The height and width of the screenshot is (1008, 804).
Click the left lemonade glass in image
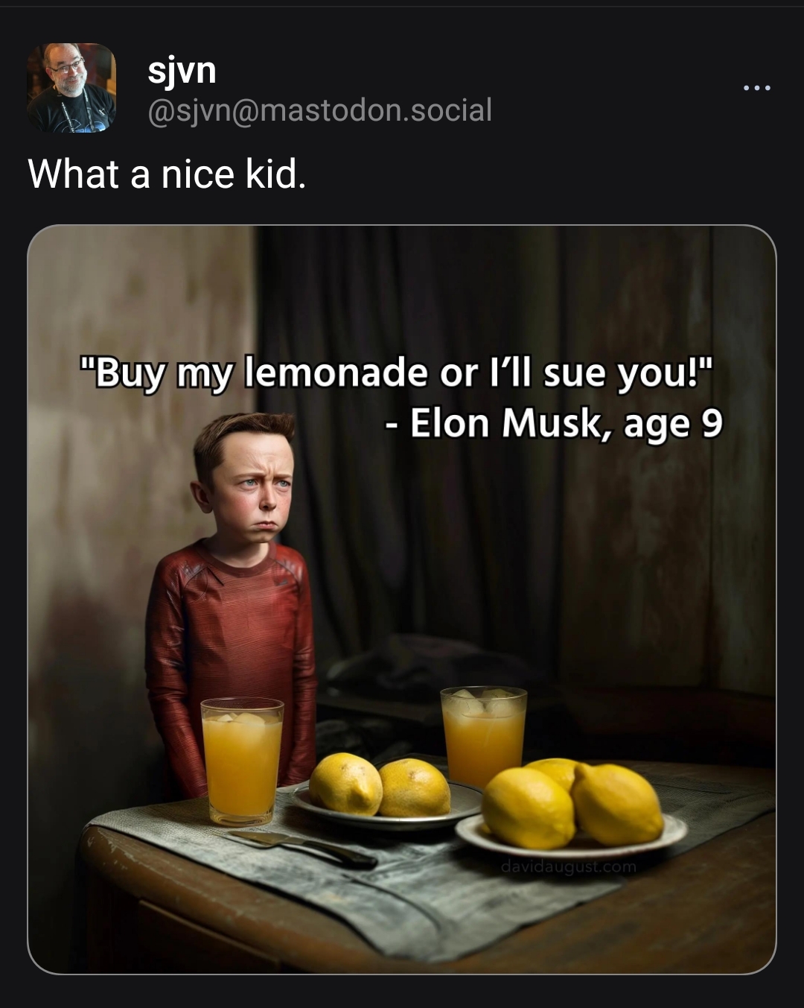[242, 761]
